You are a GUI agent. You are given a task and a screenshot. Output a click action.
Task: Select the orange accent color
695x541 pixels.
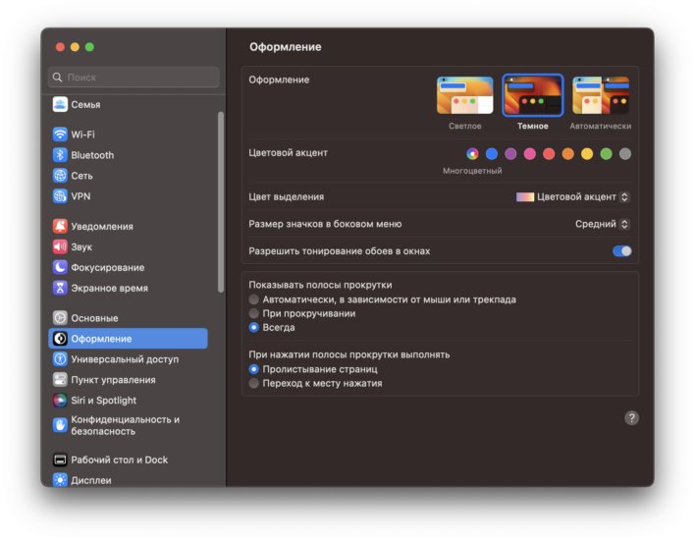tap(567, 154)
